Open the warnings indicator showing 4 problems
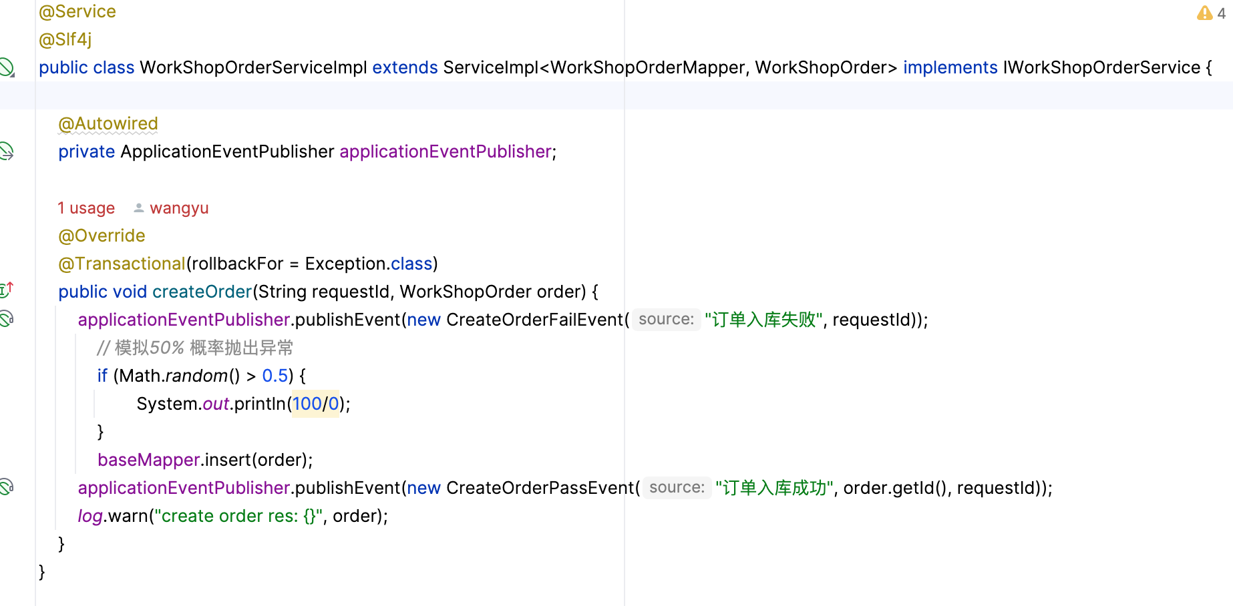The width and height of the screenshot is (1233, 606). coord(1211,13)
